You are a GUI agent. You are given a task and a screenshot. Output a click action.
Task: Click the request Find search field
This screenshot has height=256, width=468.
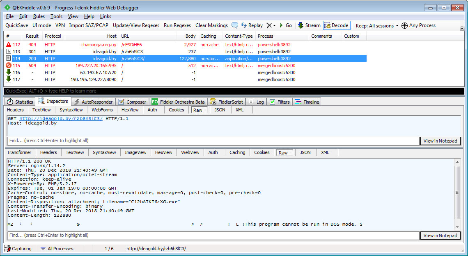pos(213,141)
